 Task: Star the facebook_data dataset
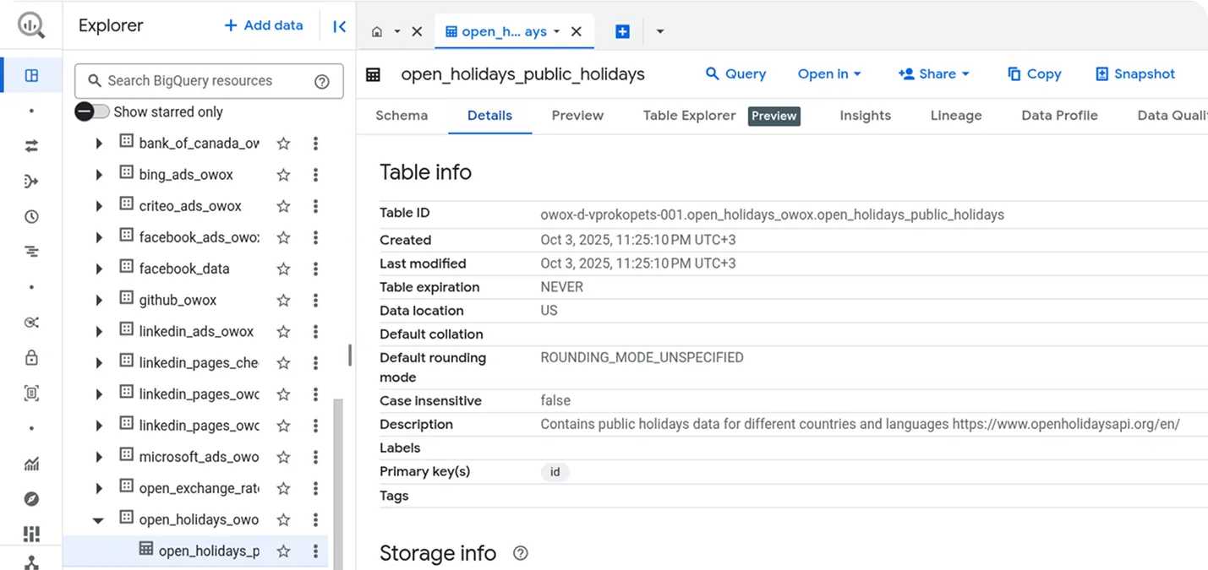click(x=283, y=269)
